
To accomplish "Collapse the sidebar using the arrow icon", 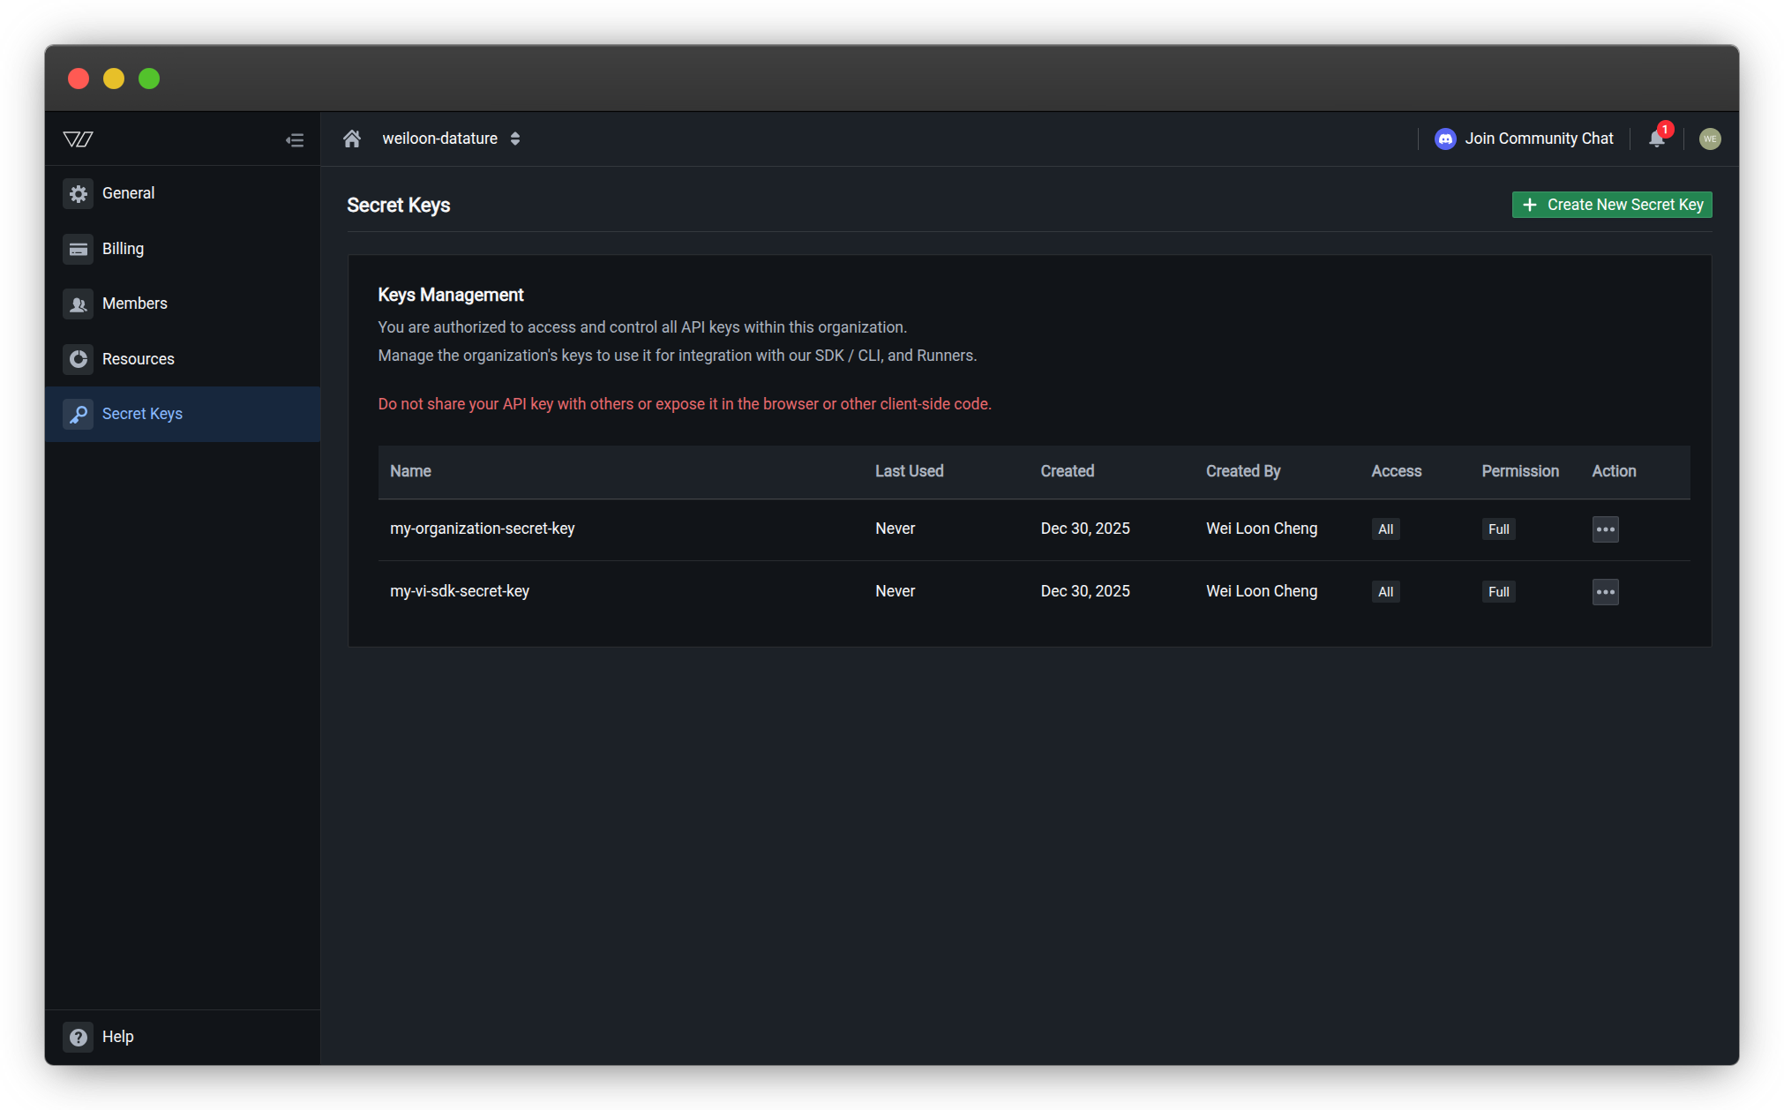I will tap(295, 139).
